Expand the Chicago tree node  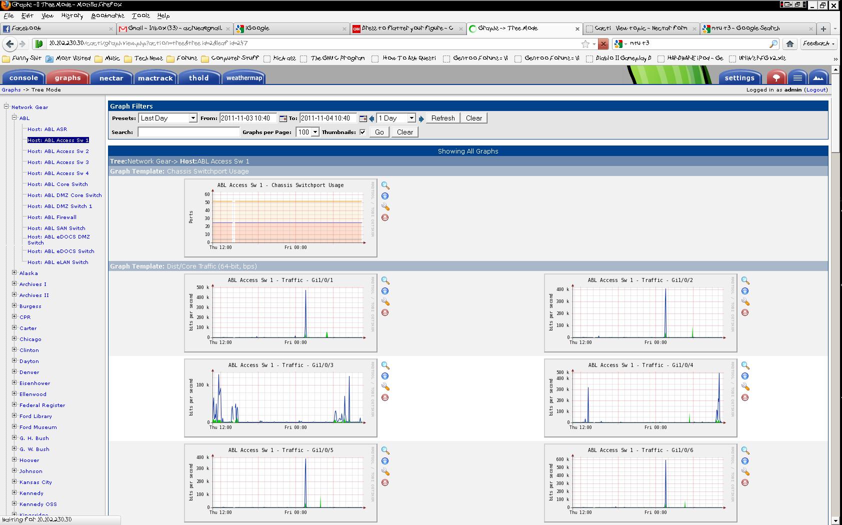[14, 338]
